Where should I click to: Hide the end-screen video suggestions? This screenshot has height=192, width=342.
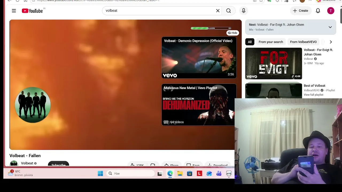[x=232, y=33]
